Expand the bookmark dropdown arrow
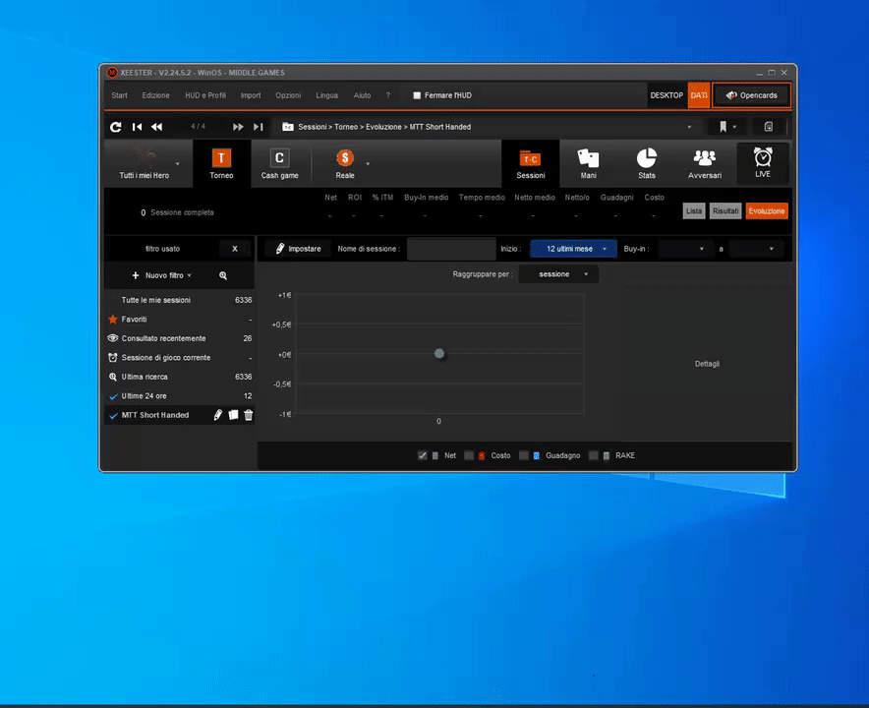Screen dimensions: 869x708 pyautogui.click(x=734, y=127)
